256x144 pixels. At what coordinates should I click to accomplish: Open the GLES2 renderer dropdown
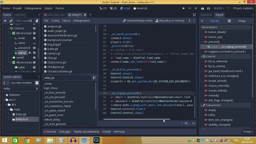pos(219,8)
